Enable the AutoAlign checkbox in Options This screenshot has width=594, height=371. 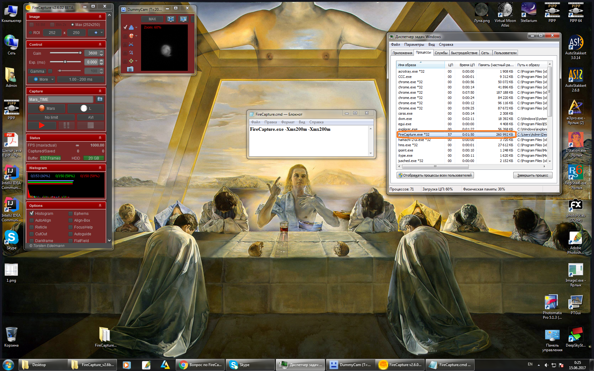[x=32, y=220]
